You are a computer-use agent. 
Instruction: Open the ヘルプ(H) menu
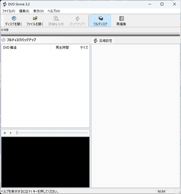[54, 11]
